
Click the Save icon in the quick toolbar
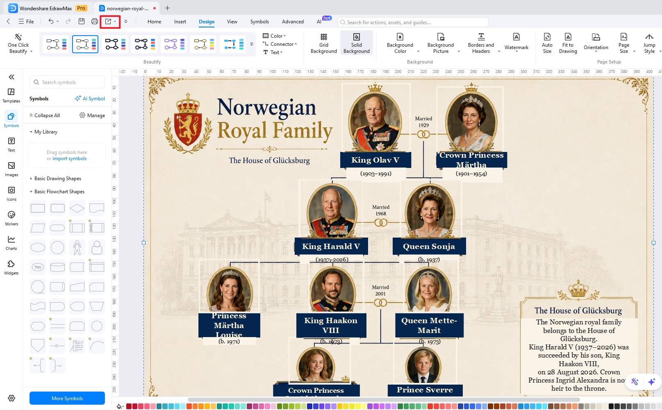click(82, 21)
